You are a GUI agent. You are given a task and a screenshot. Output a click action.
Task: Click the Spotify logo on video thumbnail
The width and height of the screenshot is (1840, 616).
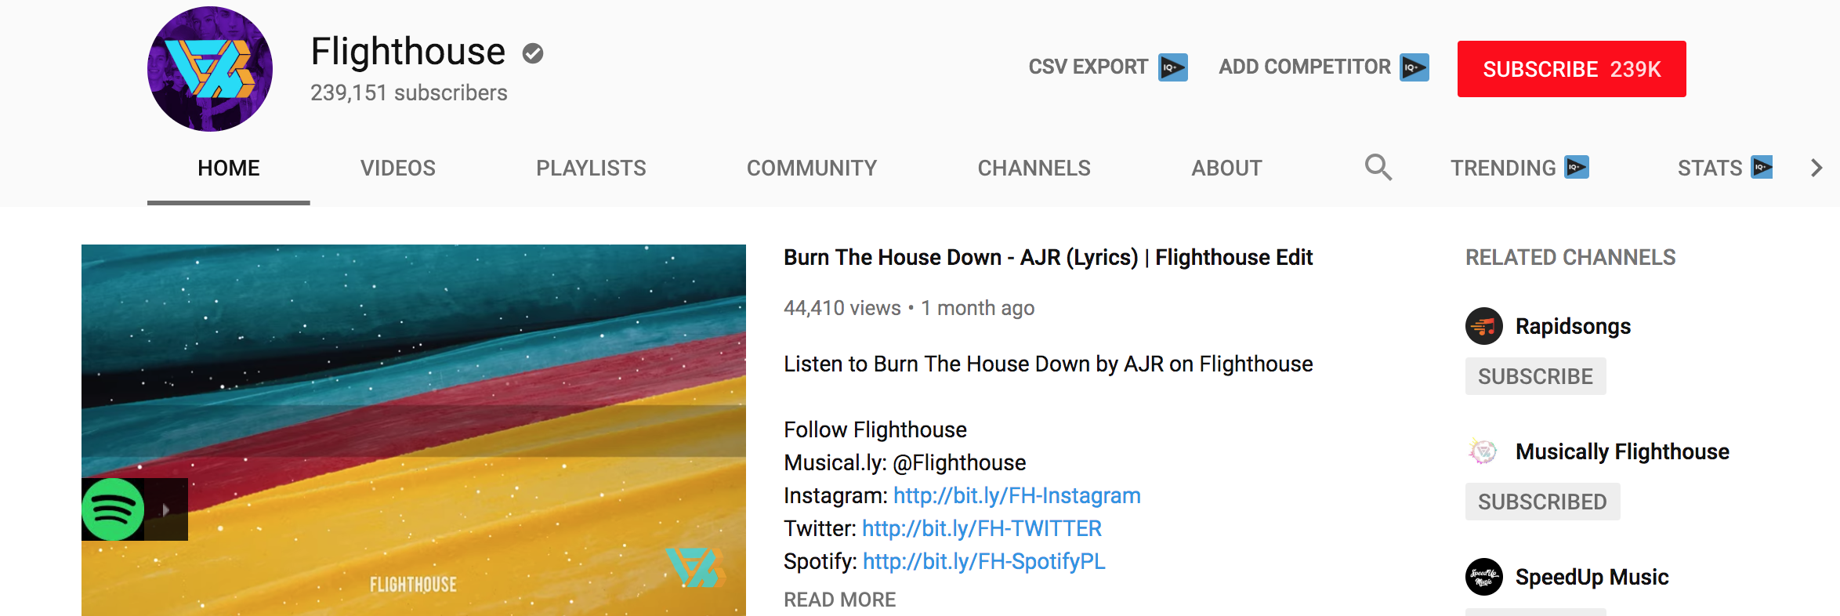click(113, 509)
